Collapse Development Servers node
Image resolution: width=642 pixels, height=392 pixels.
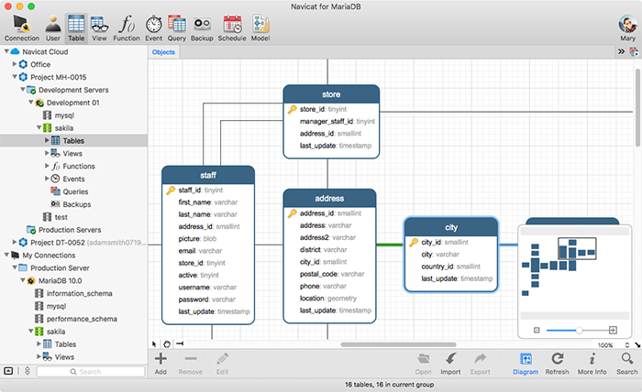(x=23, y=90)
